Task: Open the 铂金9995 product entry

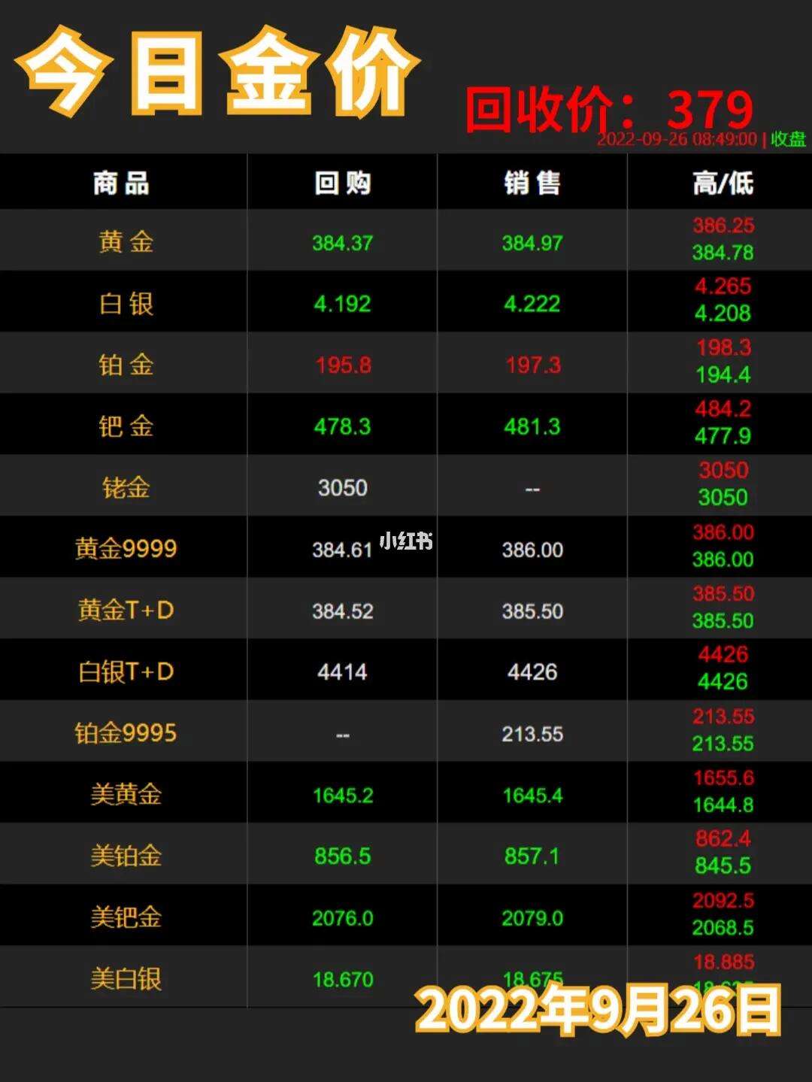Action: [126, 733]
